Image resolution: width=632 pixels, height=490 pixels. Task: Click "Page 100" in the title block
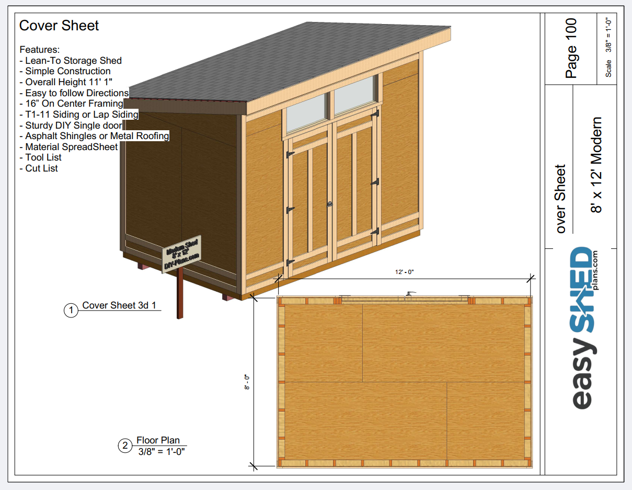[571, 48]
